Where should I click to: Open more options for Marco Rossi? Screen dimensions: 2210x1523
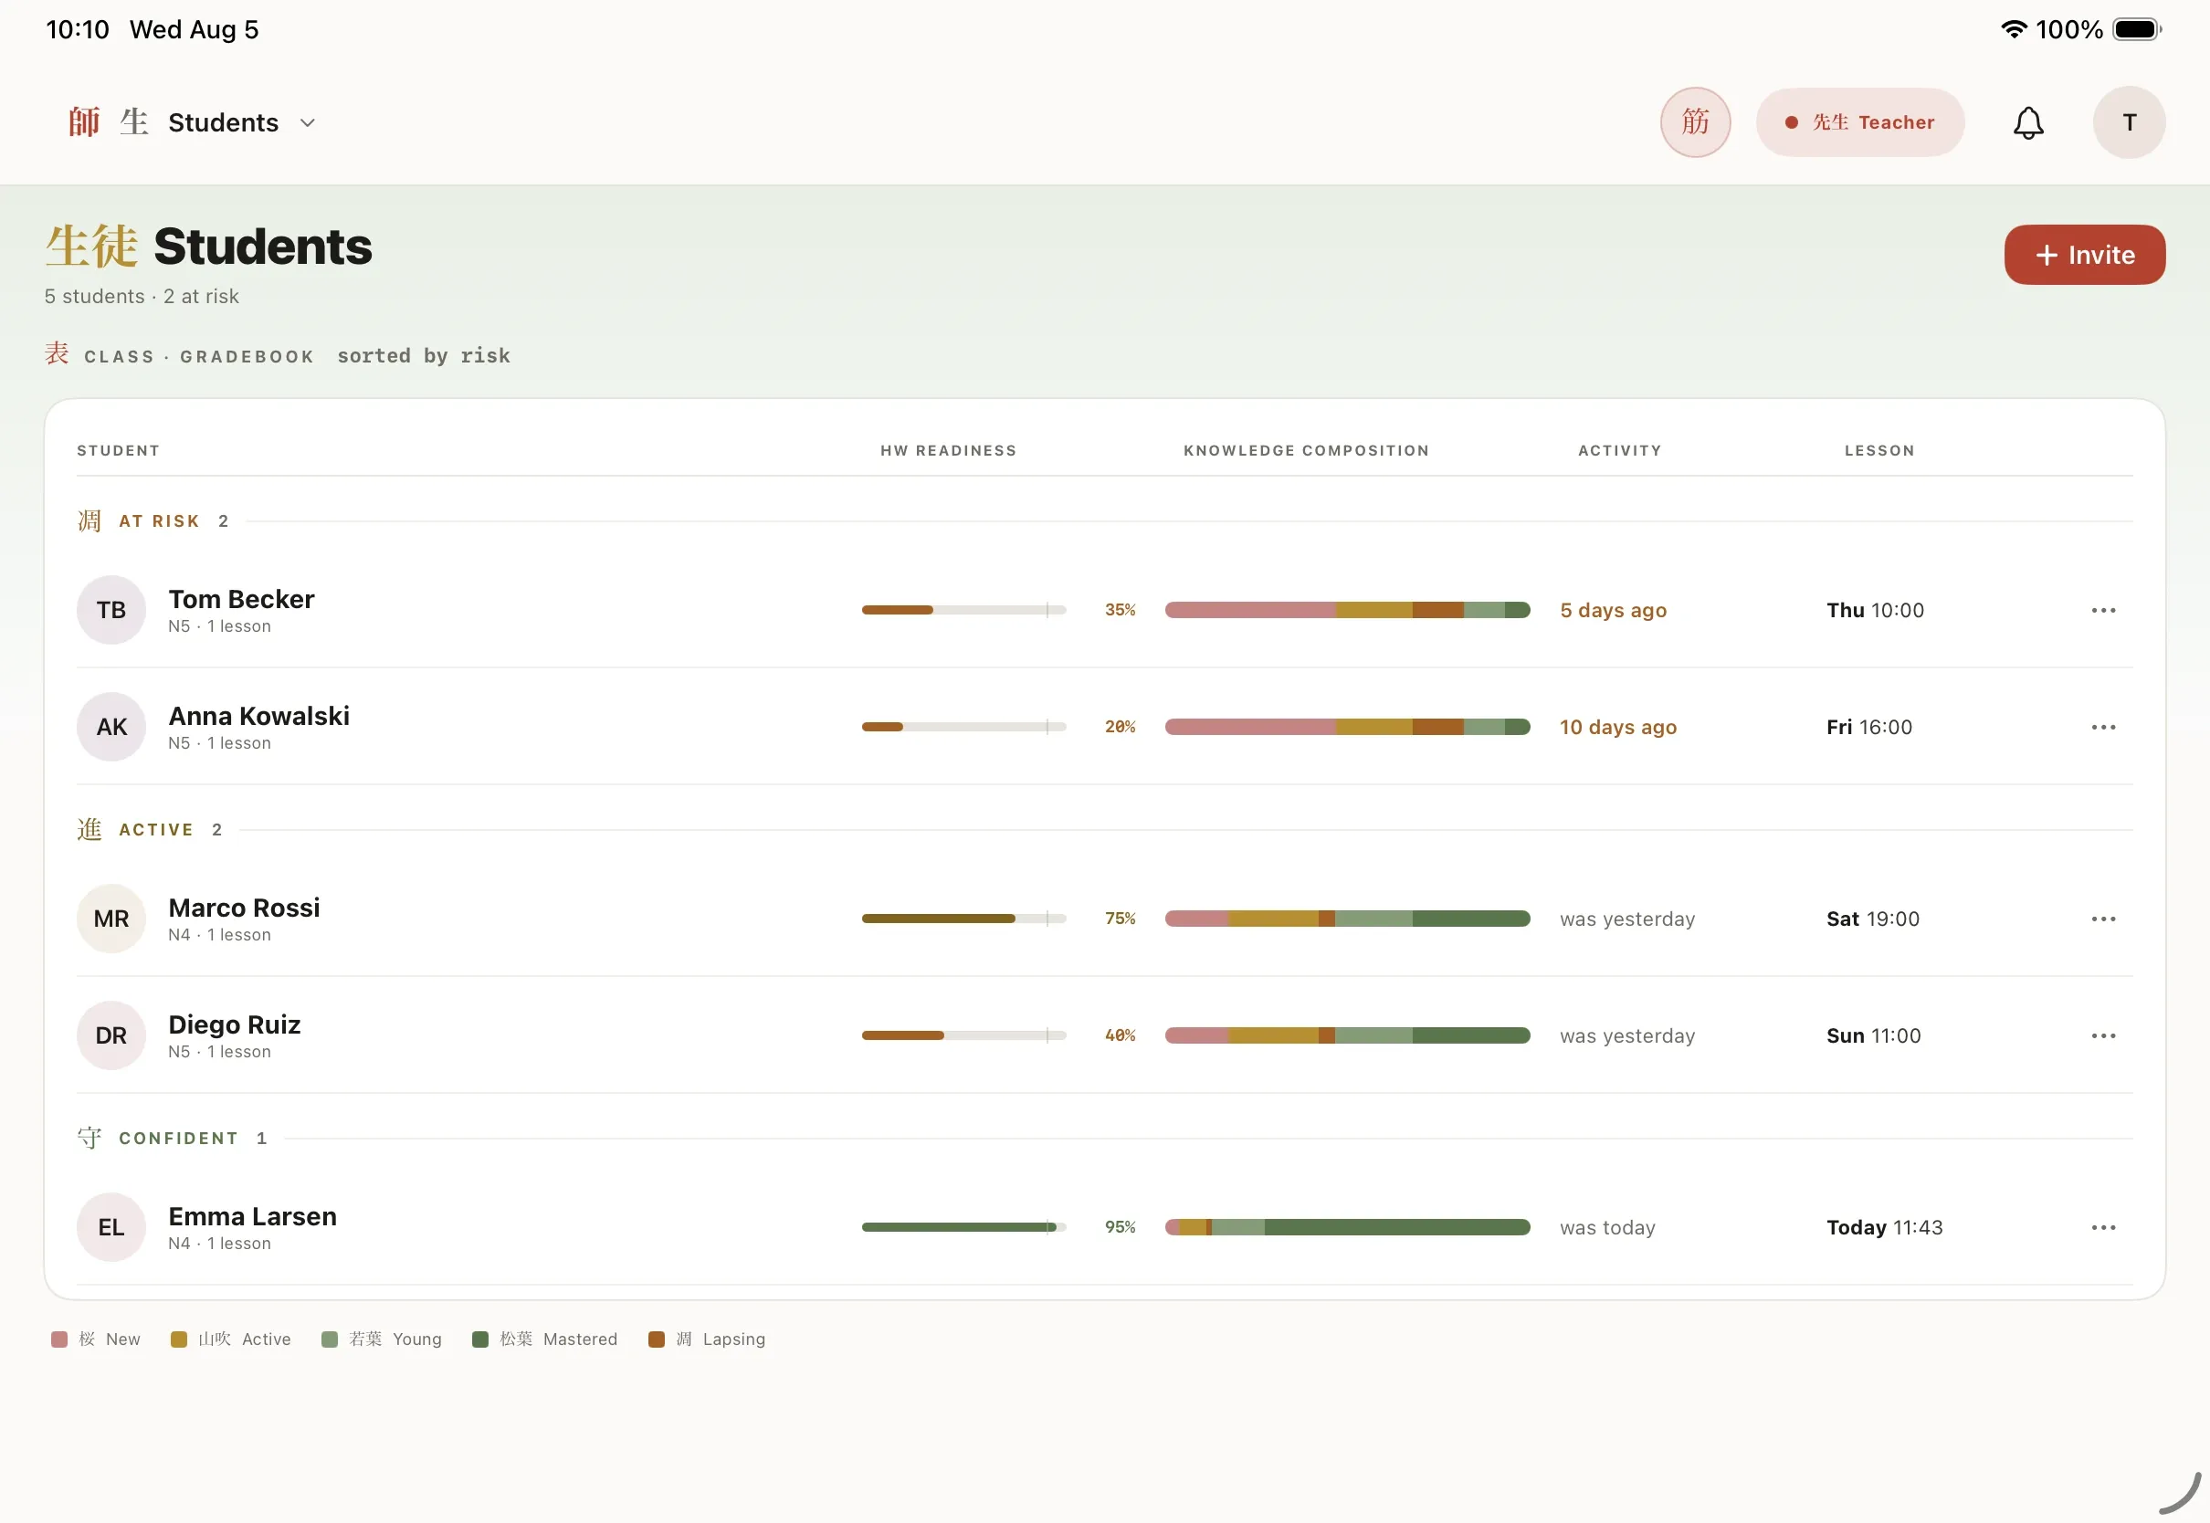pos(2102,919)
